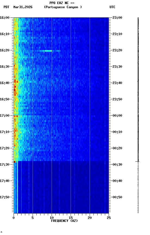The height and width of the screenshot is (235, 150).
Task: Click the '16:00' PDT time label
Action: pyautogui.click(x=5, y=18)
